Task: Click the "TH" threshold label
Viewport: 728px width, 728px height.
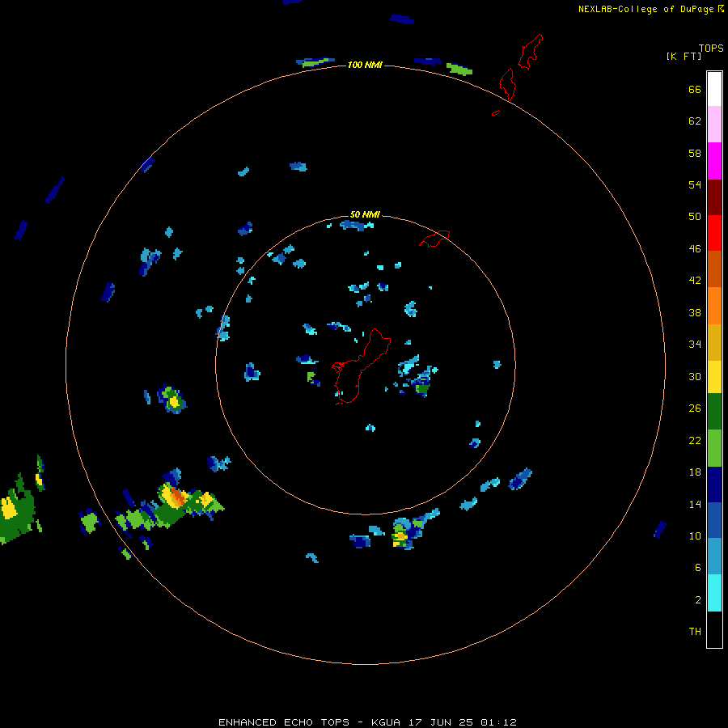Action: (x=695, y=632)
